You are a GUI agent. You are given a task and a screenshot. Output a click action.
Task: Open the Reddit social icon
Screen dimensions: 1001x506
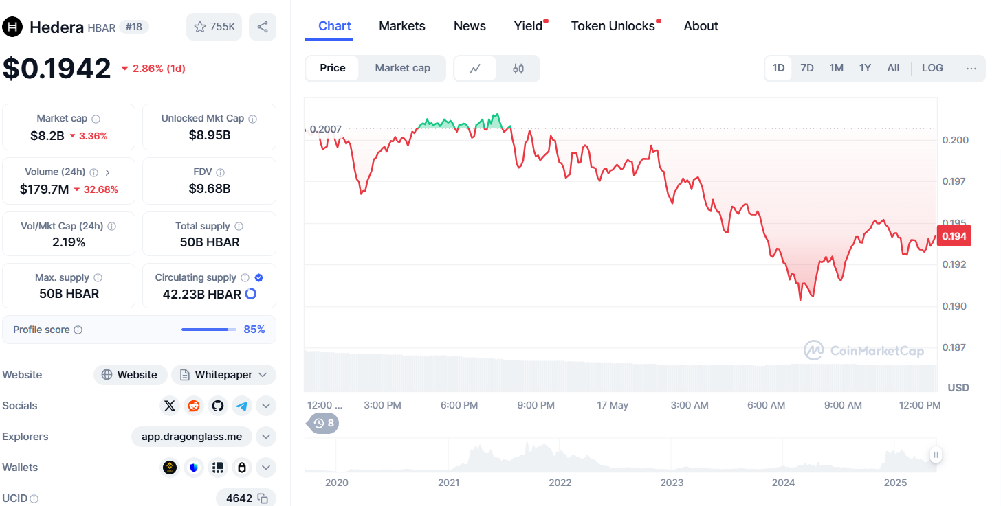[x=194, y=406]
